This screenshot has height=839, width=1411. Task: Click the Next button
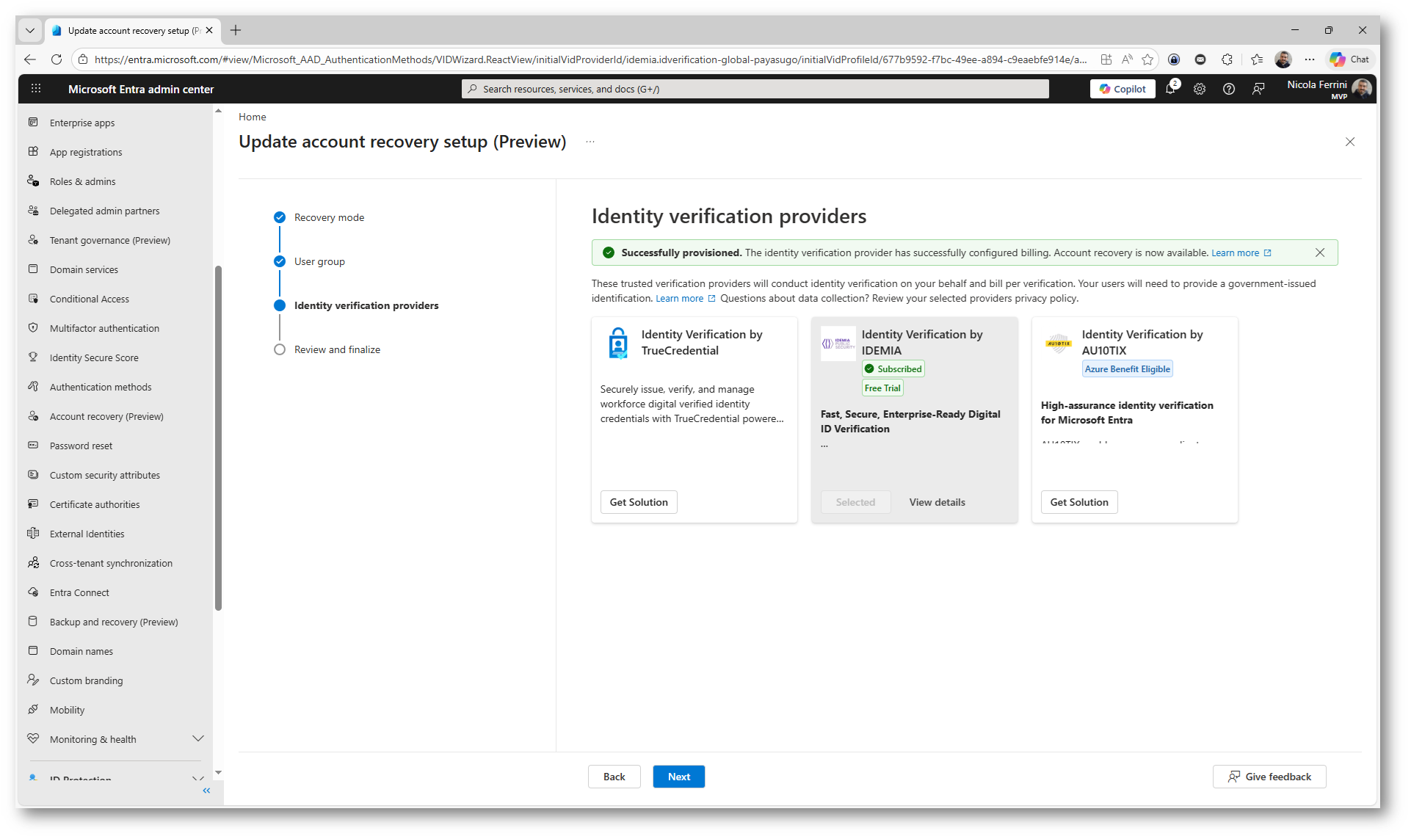678,777
